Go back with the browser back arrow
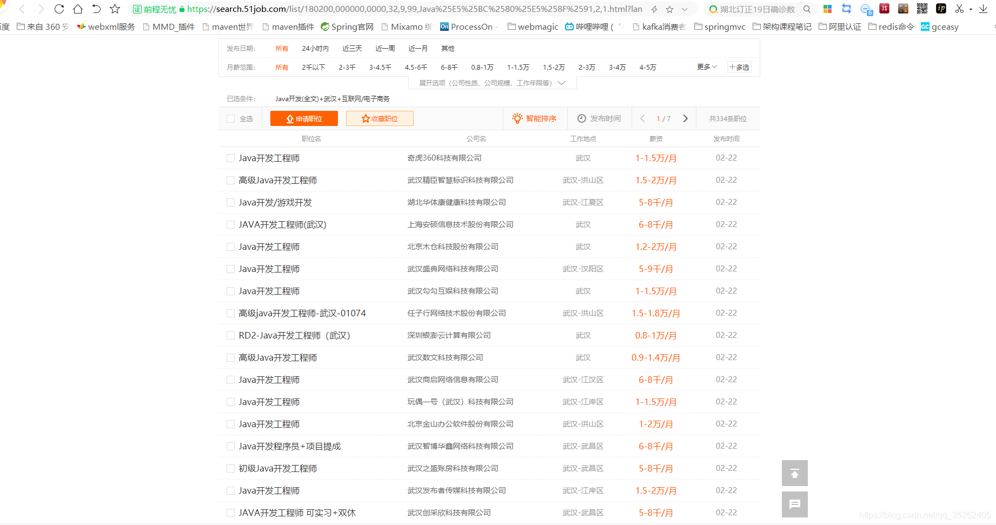Viewport: 996px width, 525px height. [x=22, y=9]
